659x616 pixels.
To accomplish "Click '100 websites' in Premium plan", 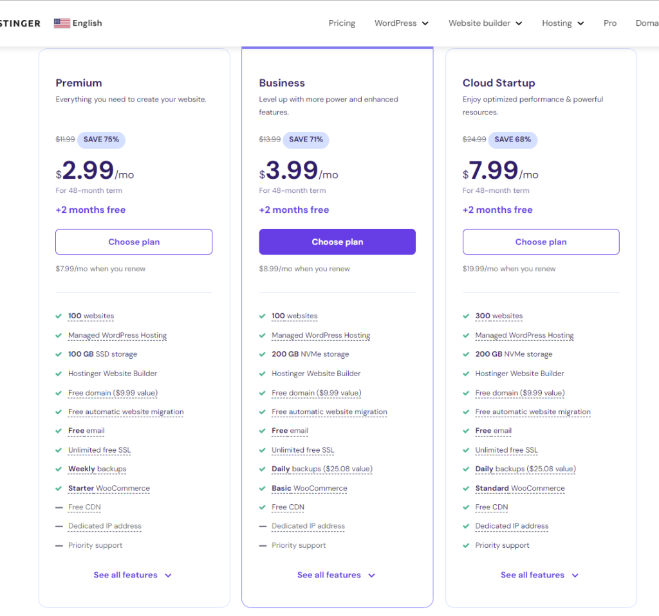I will [91, 316].
